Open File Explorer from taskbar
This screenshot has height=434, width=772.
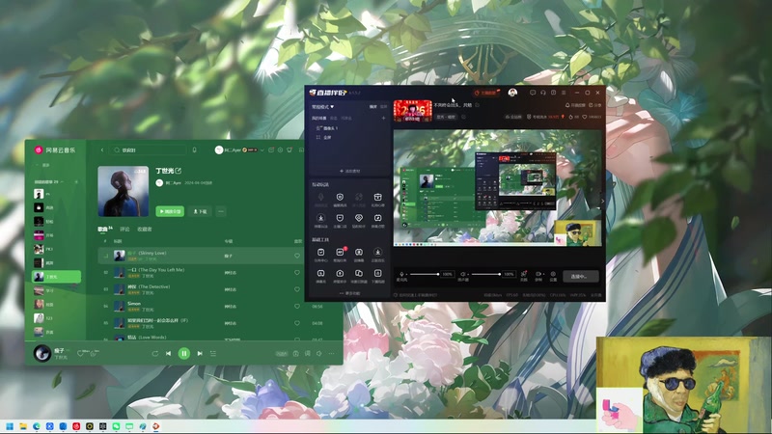(23, 426)
